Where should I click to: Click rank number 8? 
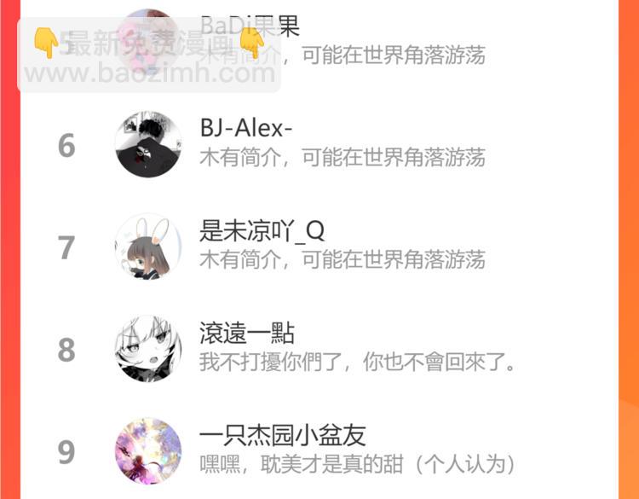click(66, 350)
